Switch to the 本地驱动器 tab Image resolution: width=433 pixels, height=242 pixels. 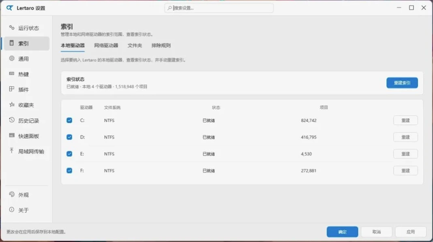coord(73,45)
